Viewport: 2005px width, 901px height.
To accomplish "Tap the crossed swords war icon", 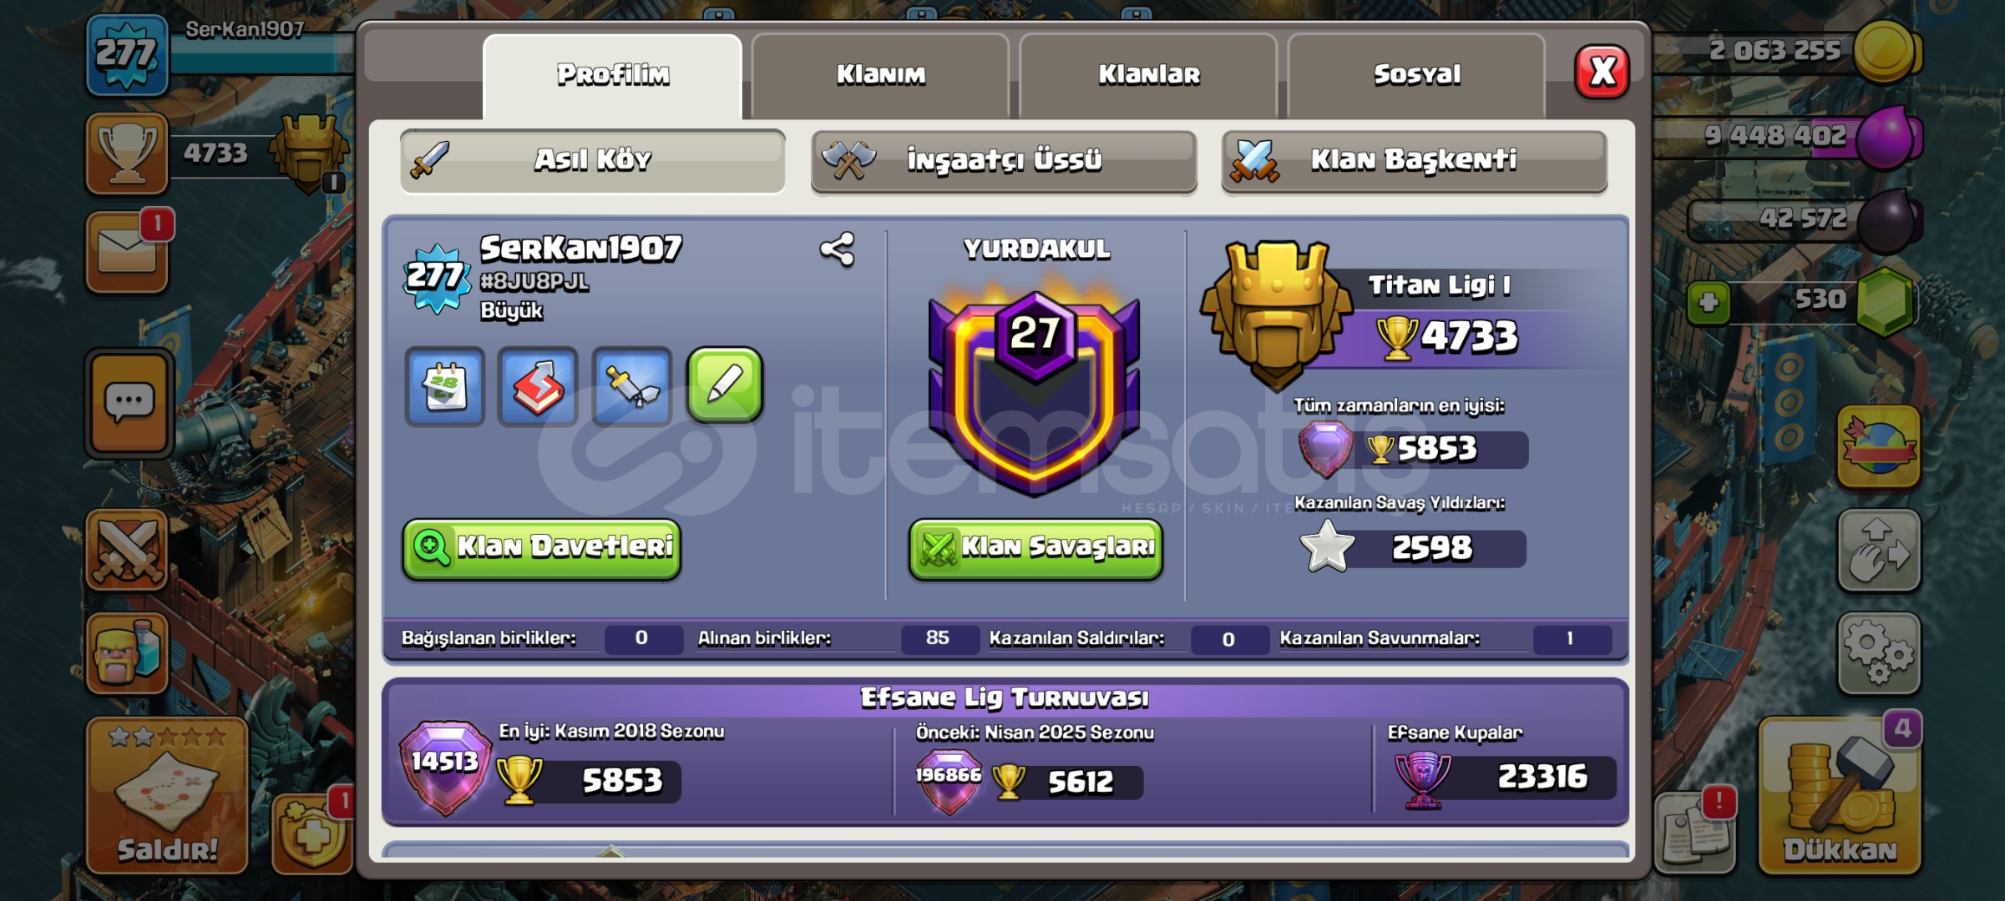I will [x=128, y=551].
